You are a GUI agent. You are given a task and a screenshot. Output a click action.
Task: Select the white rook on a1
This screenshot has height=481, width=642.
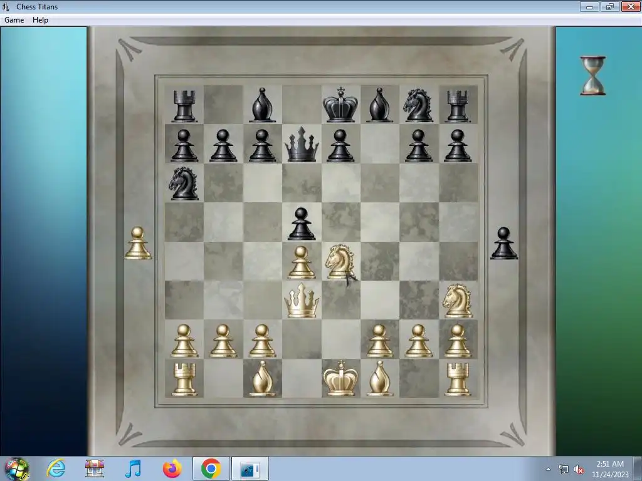(184, 380)
